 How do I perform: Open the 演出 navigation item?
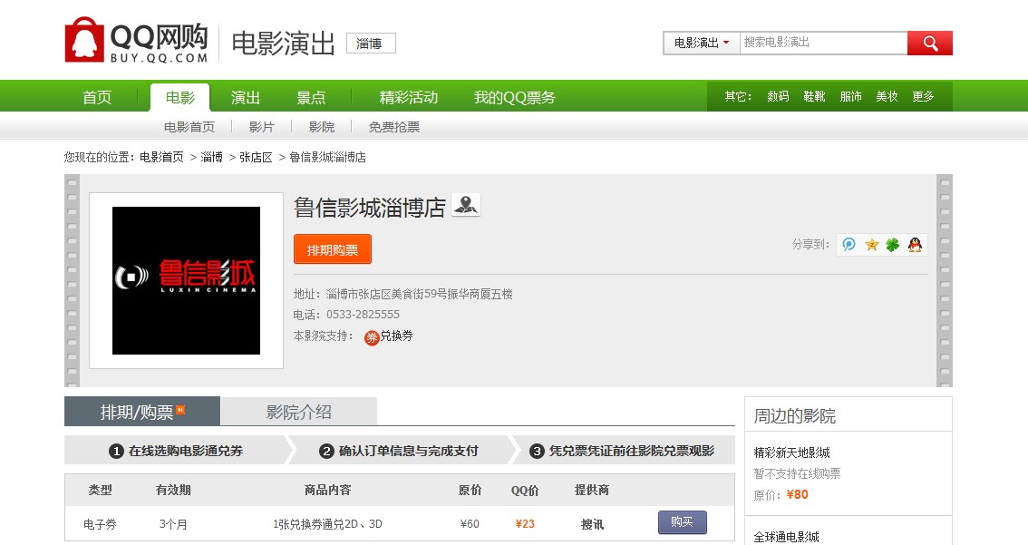(x=246, y=98)
